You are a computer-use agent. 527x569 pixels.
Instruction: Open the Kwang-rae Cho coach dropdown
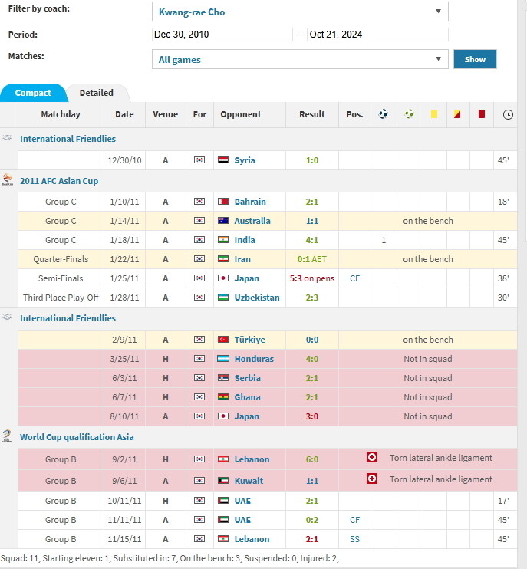coord(300,12)
